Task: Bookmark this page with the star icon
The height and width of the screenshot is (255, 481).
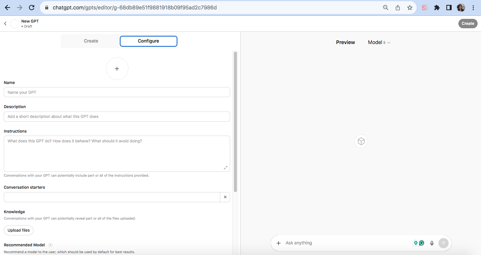Action: tap(409, 8)
